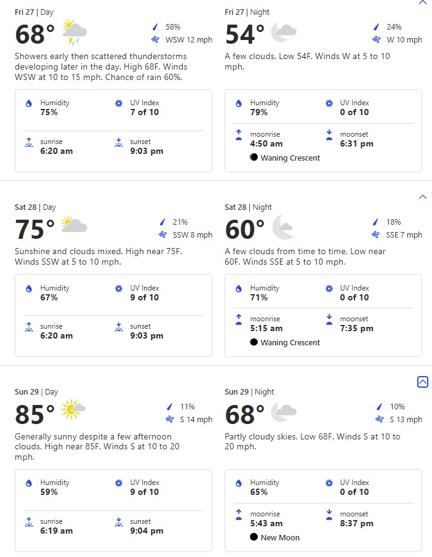432x557 pixels.
Task: Click the Sat 28 Waning Crescent label
Action: click(290, 342)
